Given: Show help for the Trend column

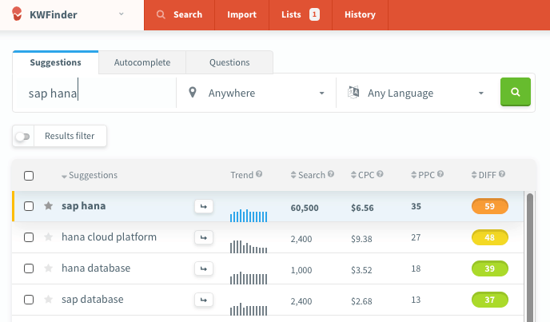Looking at the screenshot, I should click(x=259, y=174).
